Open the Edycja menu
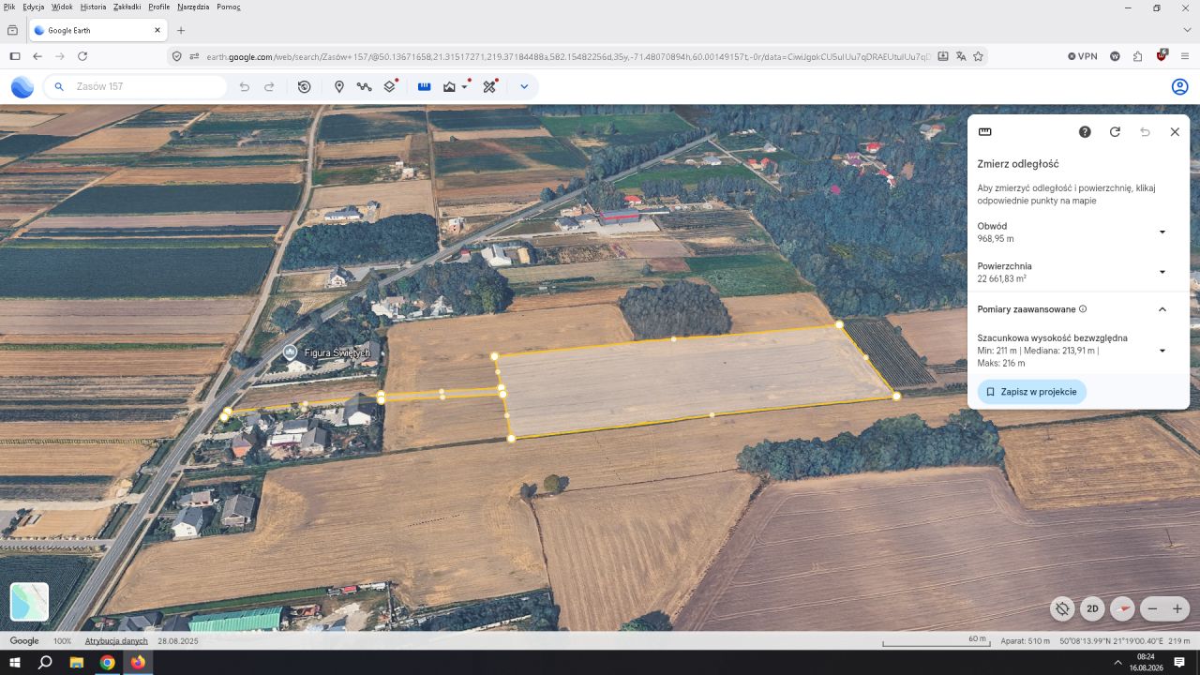Image resolution: width=1200 pixels, height=675 pixels. [33, 7]
